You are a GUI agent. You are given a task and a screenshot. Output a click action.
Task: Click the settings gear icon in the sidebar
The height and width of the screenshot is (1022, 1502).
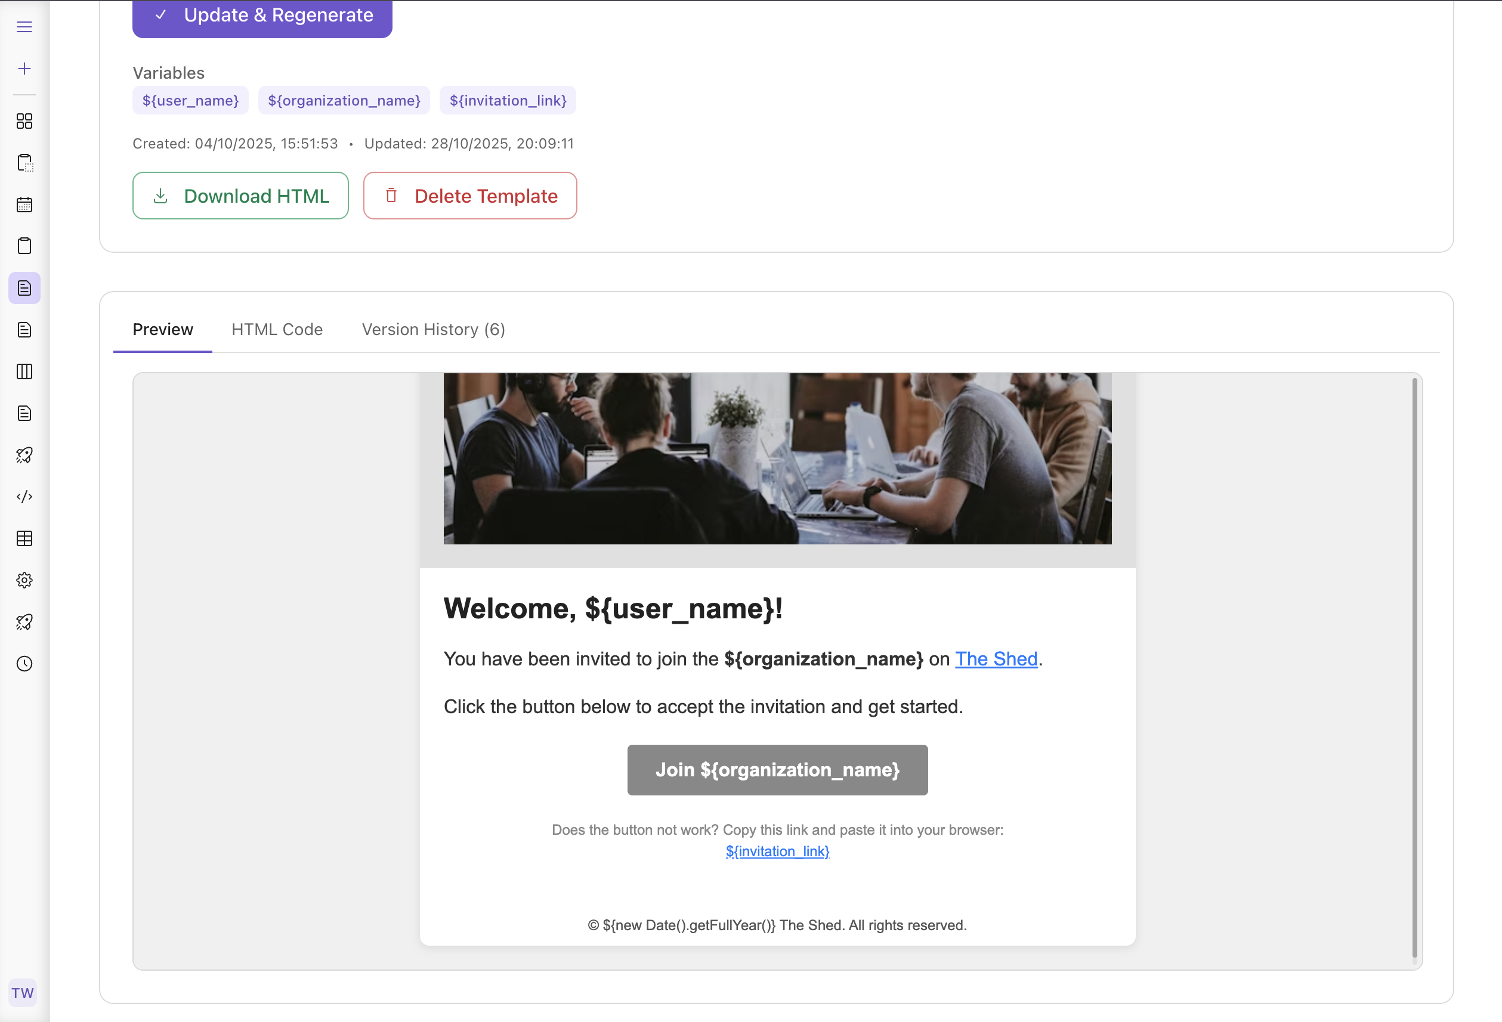click(x=24, y=580)
